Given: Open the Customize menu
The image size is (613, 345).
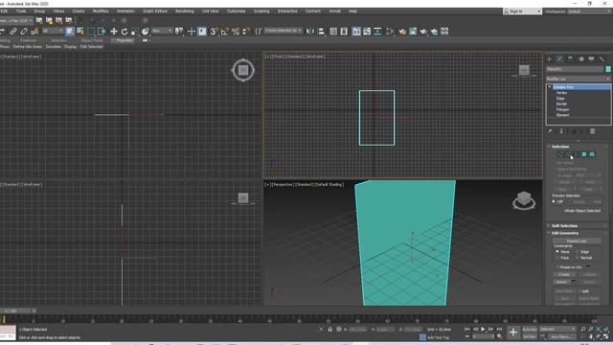Looking at the screenshot, I should point(237,11).
